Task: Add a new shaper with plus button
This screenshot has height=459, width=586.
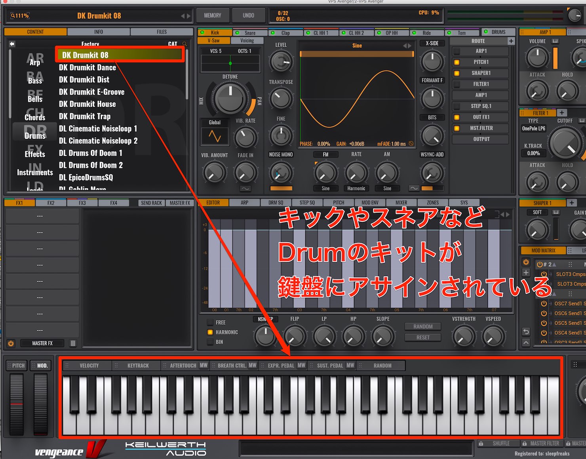Action: [x=571, y=203]
